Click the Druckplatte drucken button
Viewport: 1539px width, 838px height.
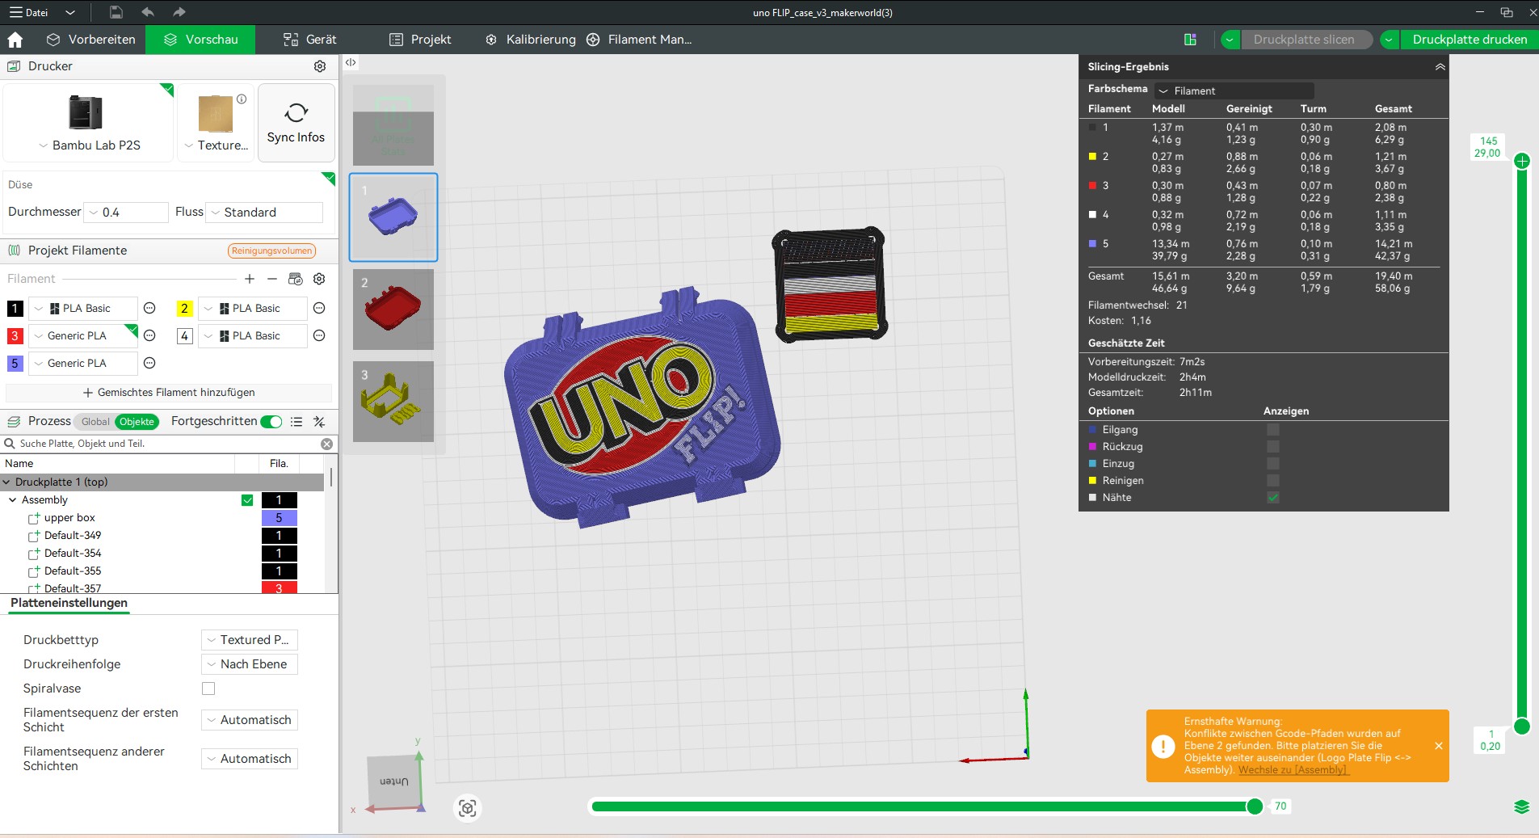point(1470,40)
